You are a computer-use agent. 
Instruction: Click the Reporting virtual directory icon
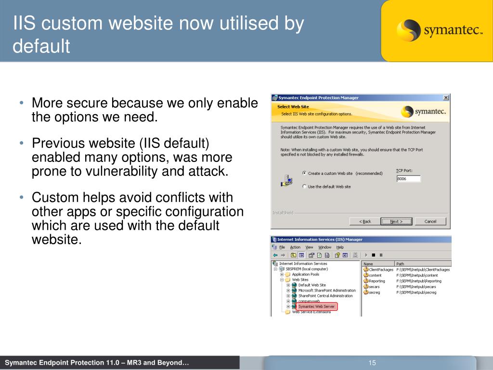coord(366,281)
